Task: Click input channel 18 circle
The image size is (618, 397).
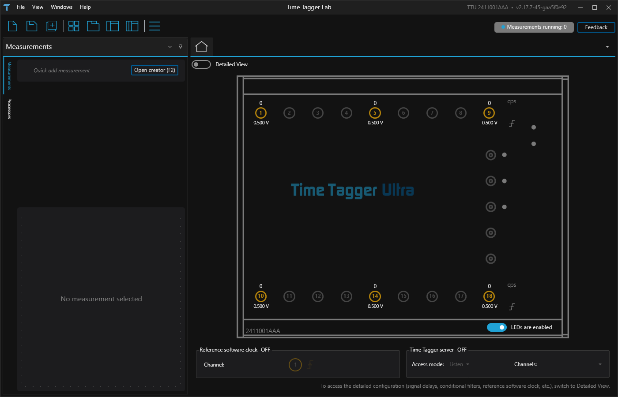Action: click(x=489, y=296)
